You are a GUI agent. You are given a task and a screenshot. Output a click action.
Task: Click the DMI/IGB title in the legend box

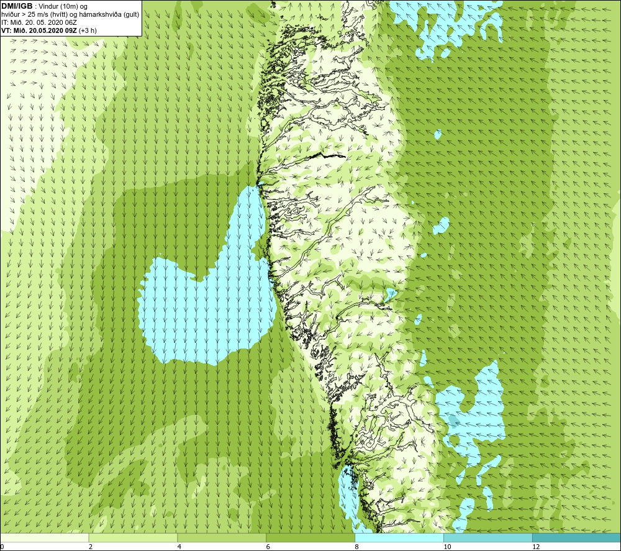[x=17, y=6]
